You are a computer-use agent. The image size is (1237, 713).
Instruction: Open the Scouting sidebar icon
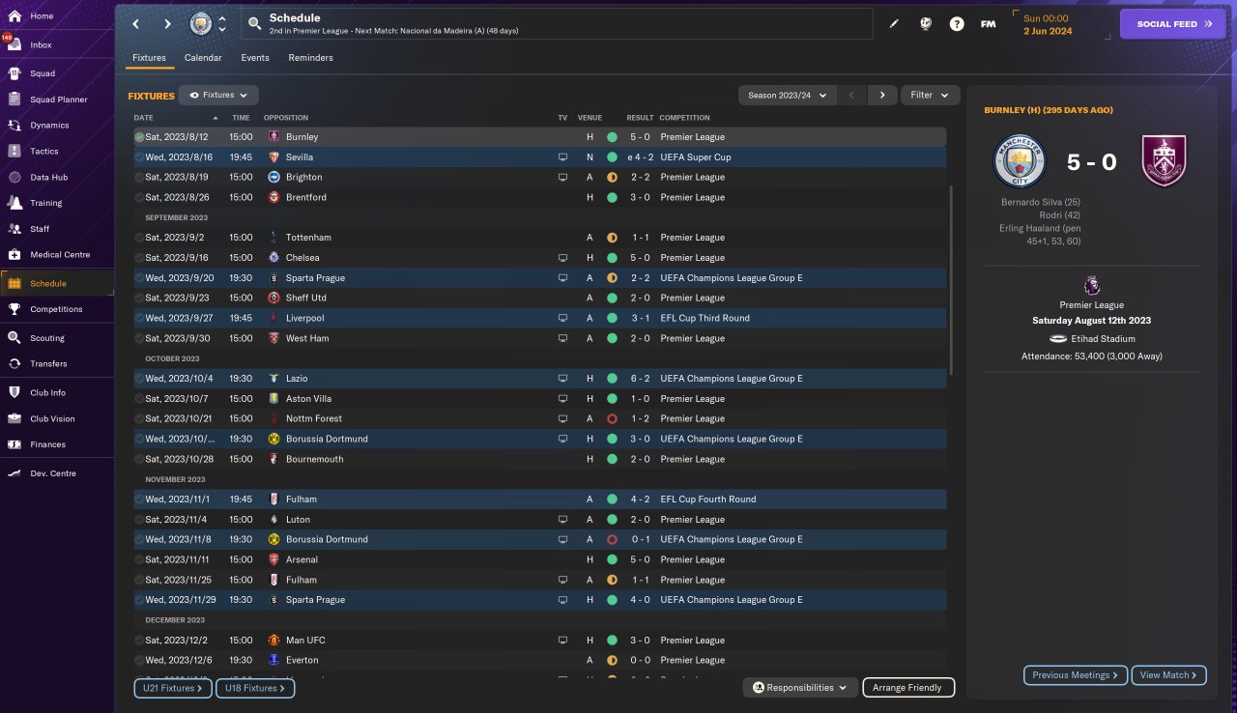(x=14, y=338)
